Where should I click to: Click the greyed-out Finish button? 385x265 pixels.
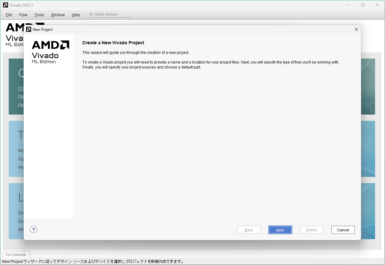pos(311,230)
